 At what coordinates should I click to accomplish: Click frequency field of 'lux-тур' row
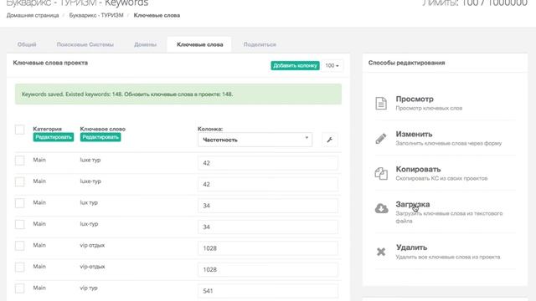click(x=268, y=227)
